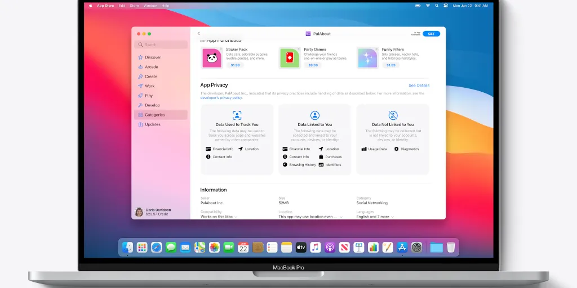Click the App Store icon in Dock
This screenshot has width=577, height=288.
point(402,247)
